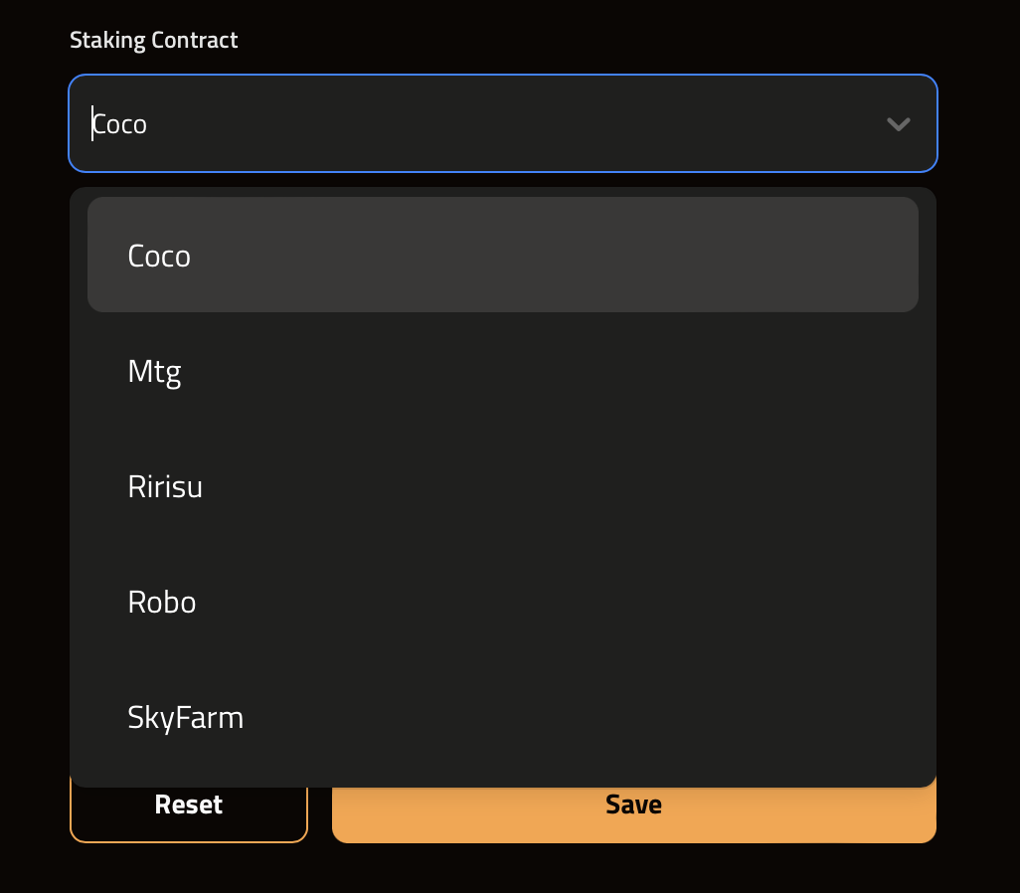Keep Coco selected in the options list
The image size is (1020, 893).
pos(159,256)
